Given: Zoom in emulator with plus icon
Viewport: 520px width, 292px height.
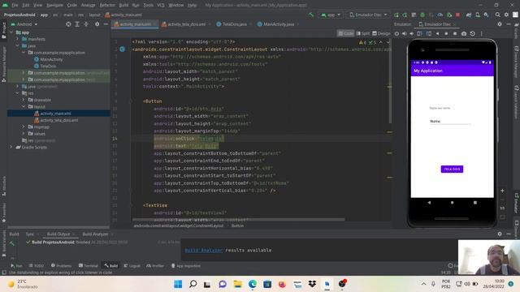Looking at the screenshot, I should pos(502,191).
